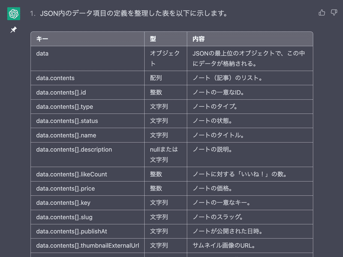
Task: Click the data.contents[].thumbnailExternalUrl cell
Action: click(x=87, y=245)
